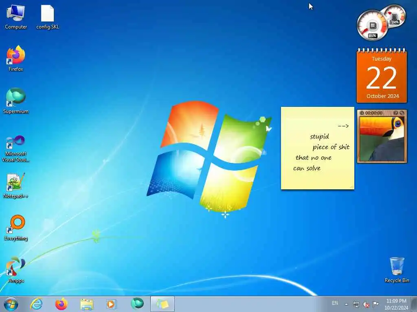Select the Supermium desktop shortcut
This screenshot has width=417, height=312.
16,101
